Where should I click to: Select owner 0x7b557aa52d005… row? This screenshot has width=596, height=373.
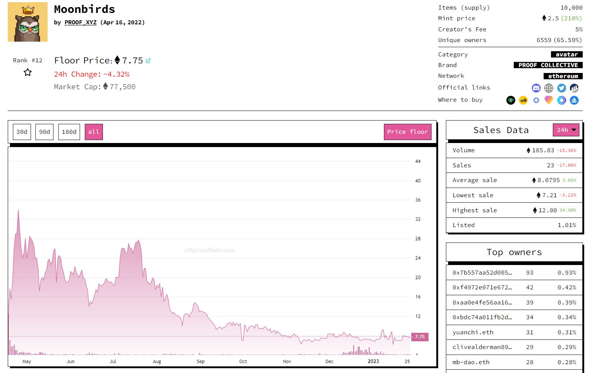[x=514, y=273]
